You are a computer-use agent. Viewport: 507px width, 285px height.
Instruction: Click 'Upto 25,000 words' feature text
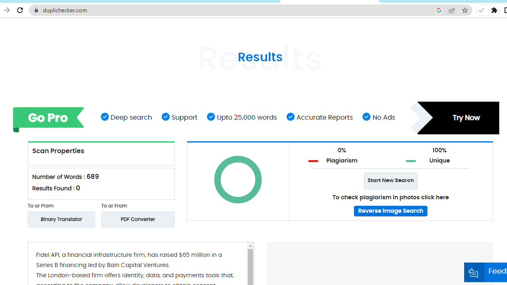247,118
